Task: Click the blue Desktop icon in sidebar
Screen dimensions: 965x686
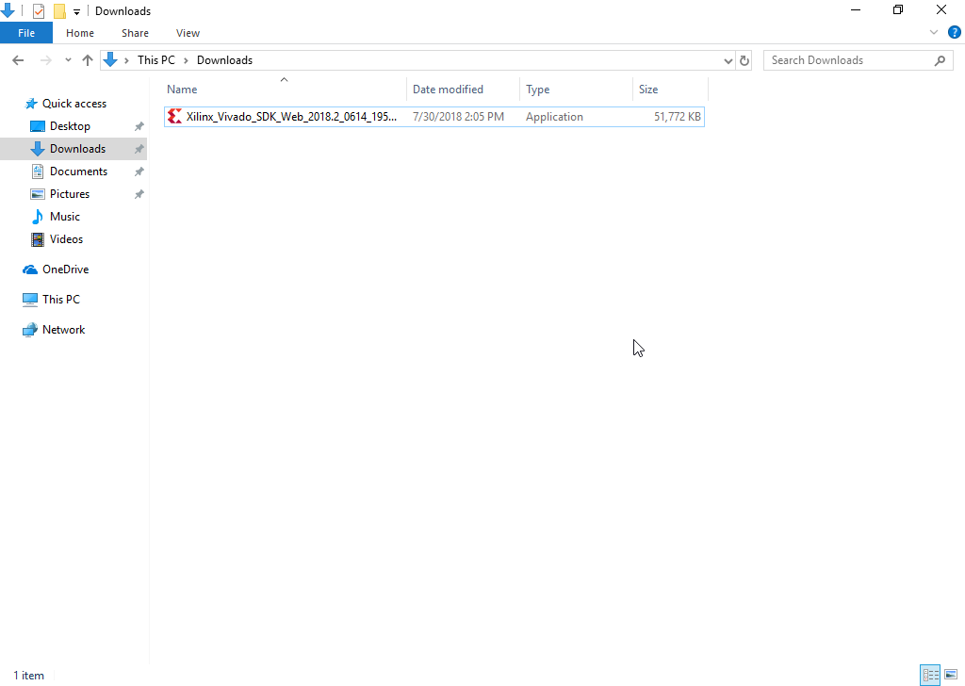Action: point(38,126)
